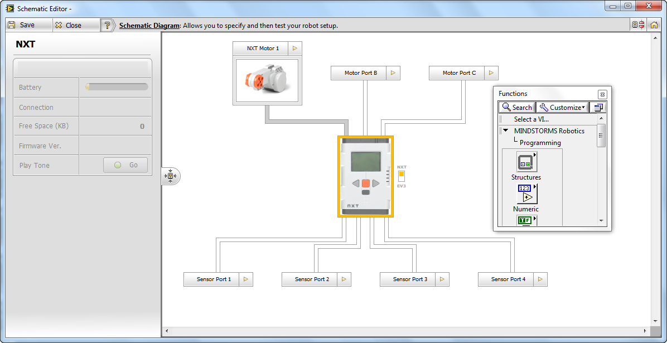This screenshot has height=343, width=667.
Task: Click the diagram vertical scrollbar up arrow
Action: (654, 37)
